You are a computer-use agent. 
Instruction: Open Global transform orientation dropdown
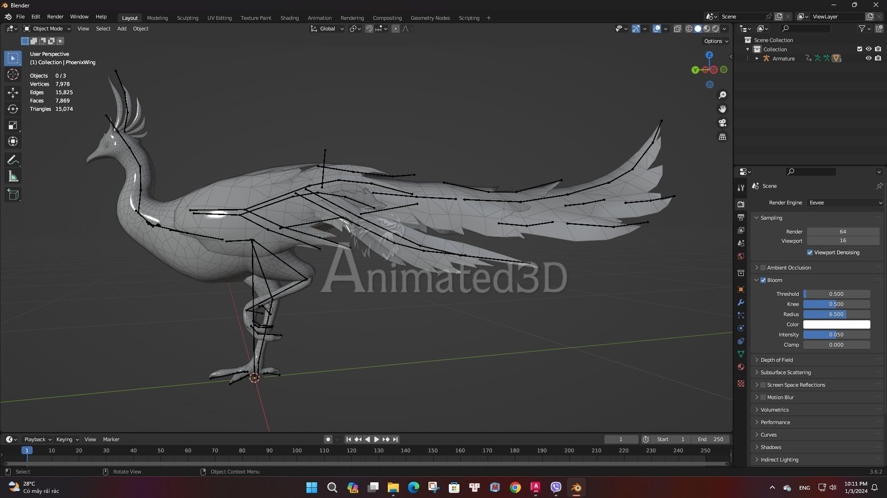[327, 29]
